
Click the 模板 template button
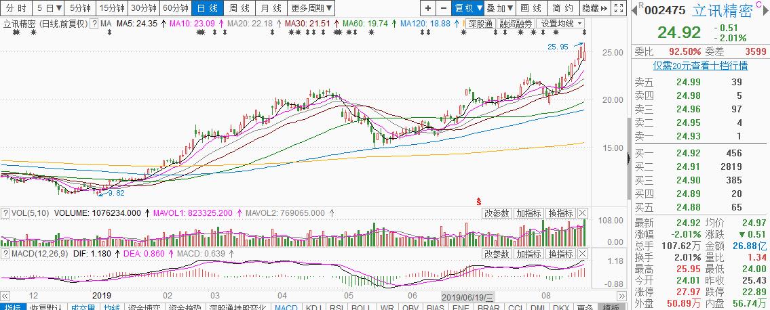click(x=611, y=307)
